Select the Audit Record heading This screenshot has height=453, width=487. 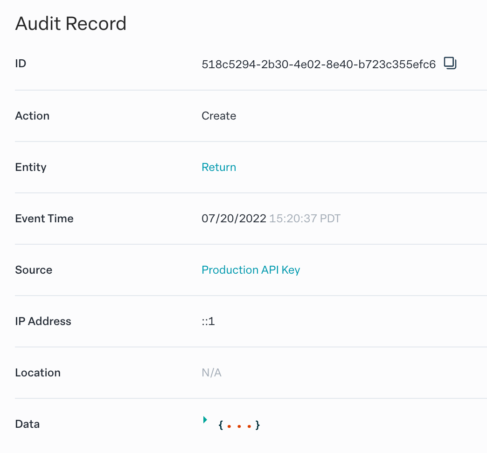[x=70, y=23]
